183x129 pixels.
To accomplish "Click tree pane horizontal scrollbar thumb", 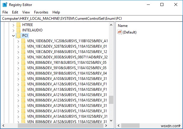I will pos(61,125).
